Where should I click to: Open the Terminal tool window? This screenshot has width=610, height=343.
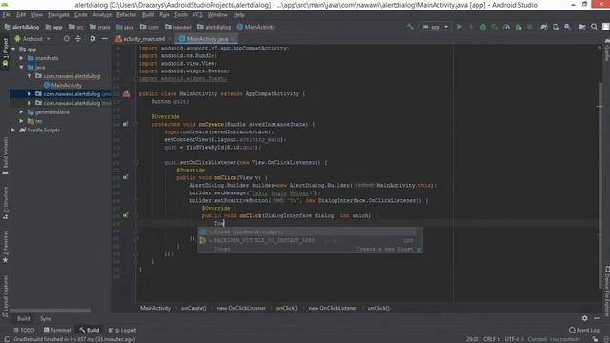point(57,330)
